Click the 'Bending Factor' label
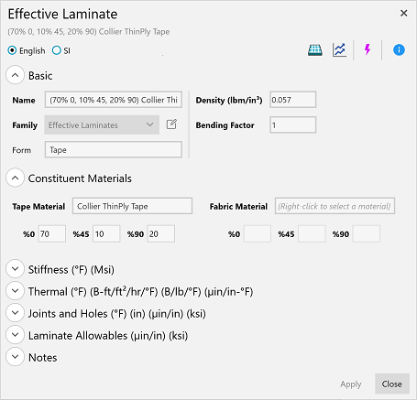Screen dimensions: 417x400 click(x=225, y=125)
